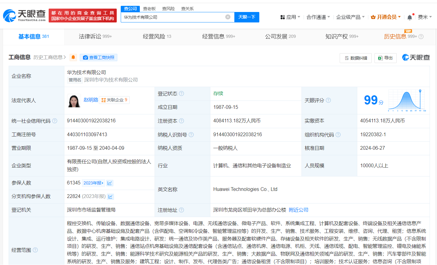Image resolution: width=437 pixels, height=265 pixels.
Task: Click 一般纳税人 taxpayer qualification
Action: (225, 148)
